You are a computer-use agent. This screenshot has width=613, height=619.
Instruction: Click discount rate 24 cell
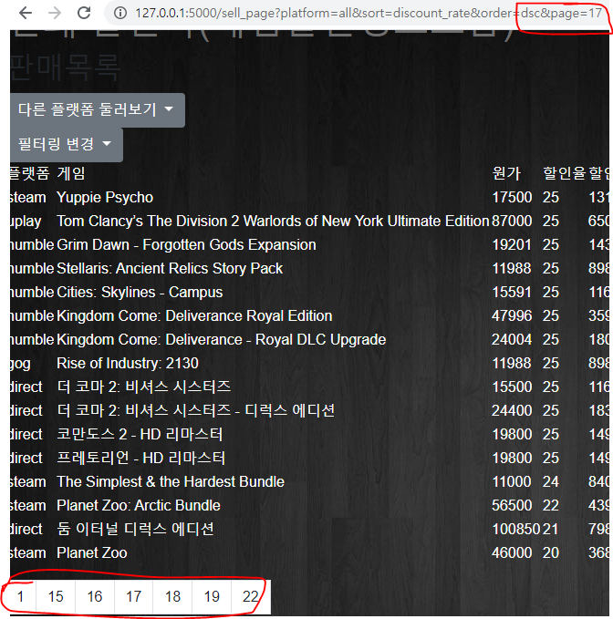[x=551, y=481]
